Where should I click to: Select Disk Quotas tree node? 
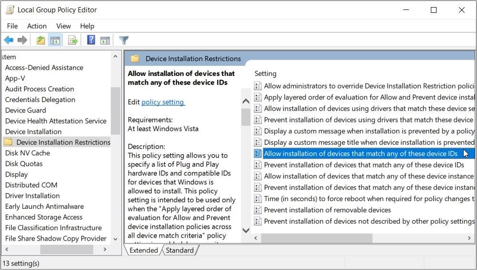click(24, 164)
